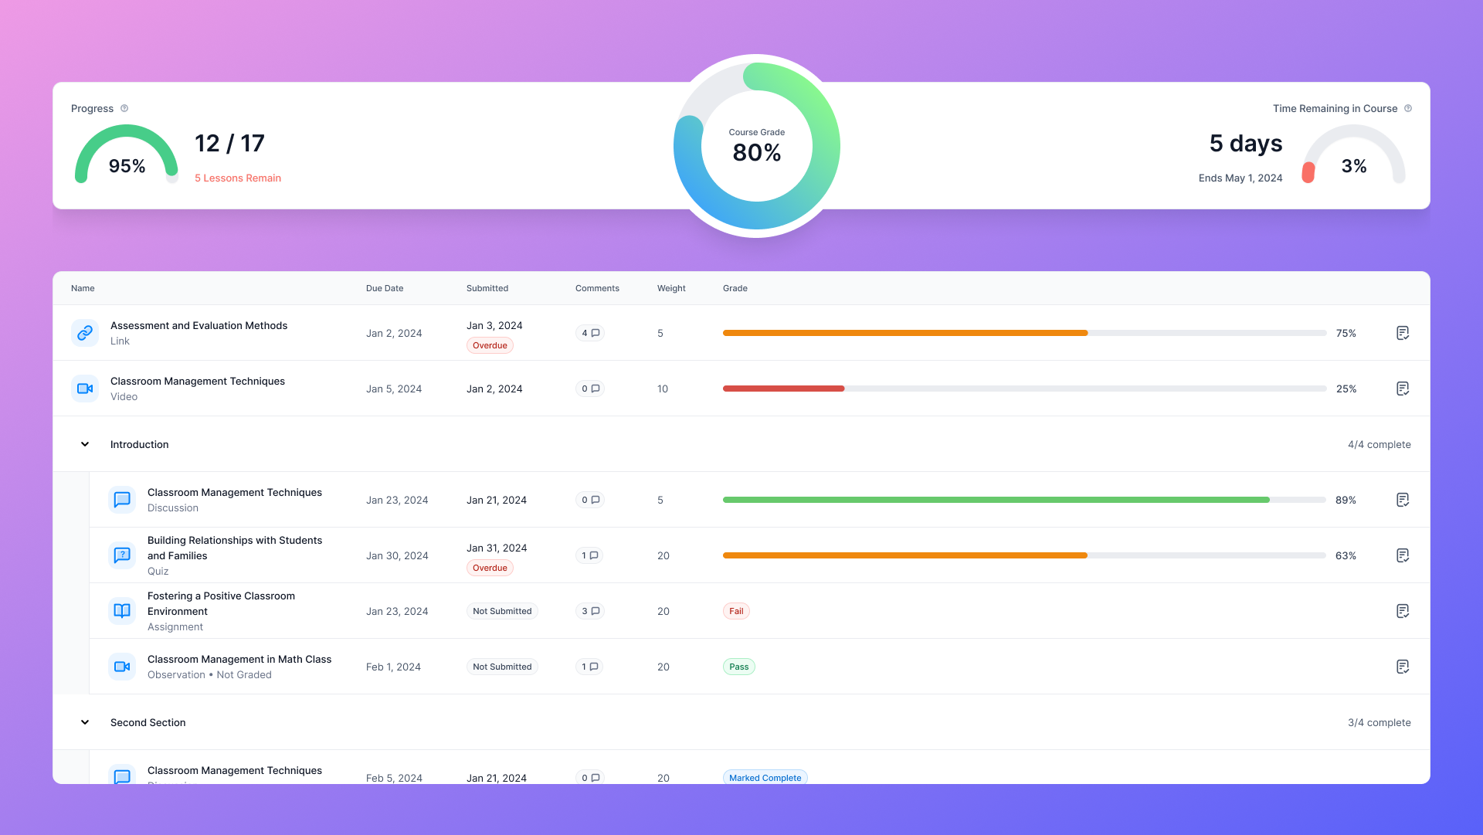Screen dimensions: 1483x835
Task: Open grade notes icon on the 89% grade row
Action: (x=1403, y=500)
